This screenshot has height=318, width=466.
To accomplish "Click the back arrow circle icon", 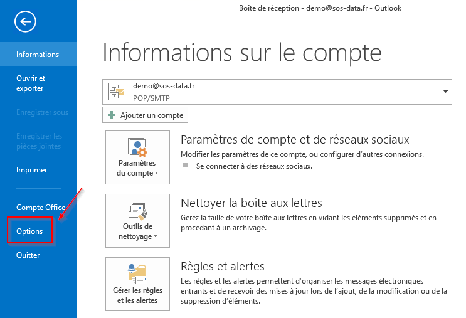I will pos(26,23).
